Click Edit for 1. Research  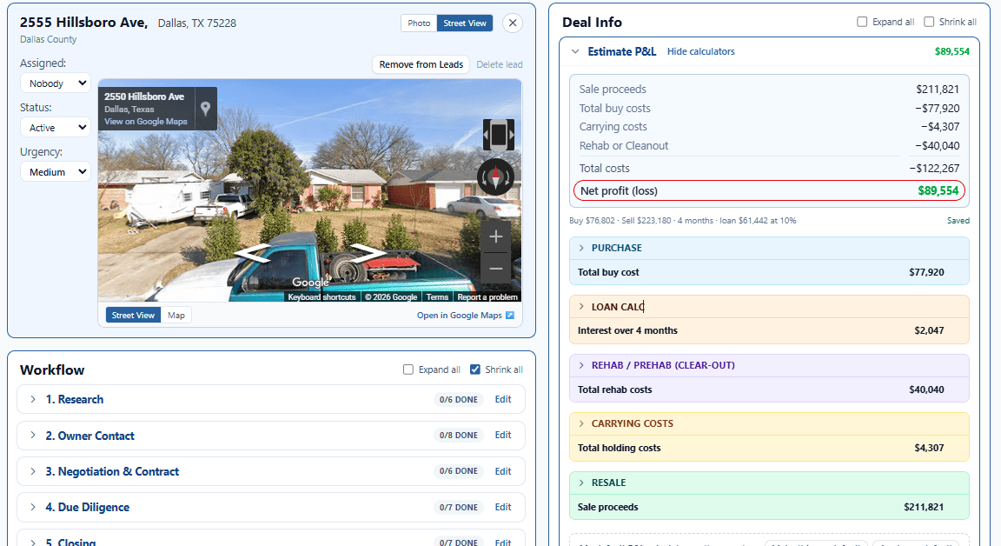tap(503, 399)
